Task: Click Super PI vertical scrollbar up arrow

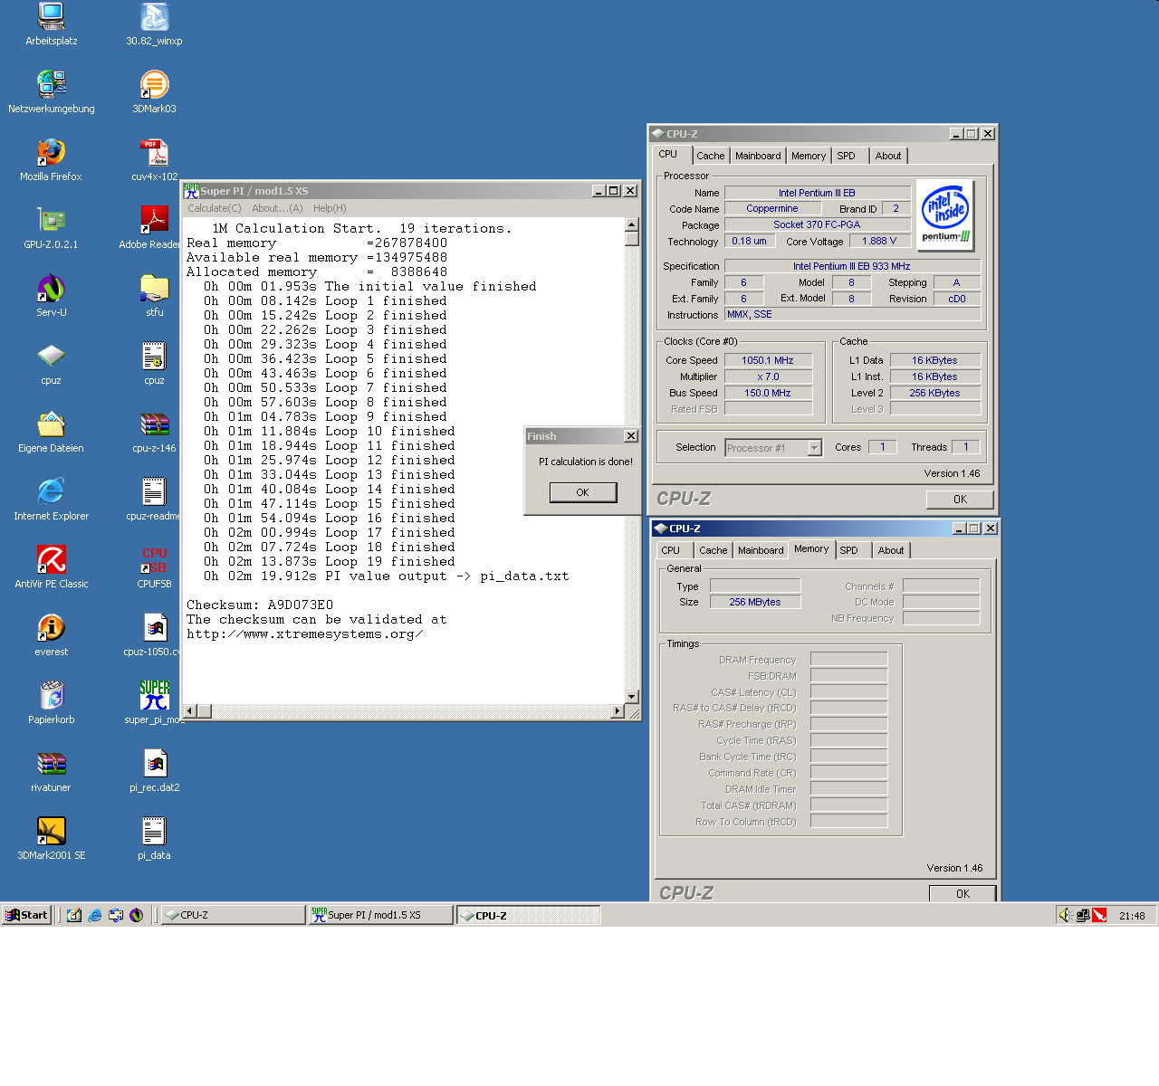Action: point(632,224)
